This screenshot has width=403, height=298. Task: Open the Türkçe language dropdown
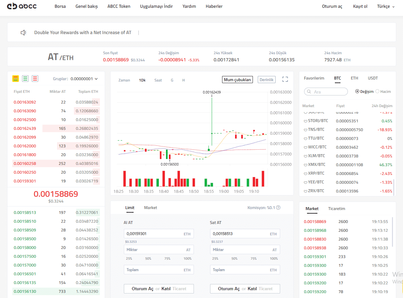(x=386, y=6)
